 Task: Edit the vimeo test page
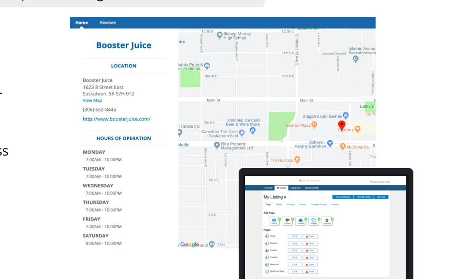click(295, 265)
